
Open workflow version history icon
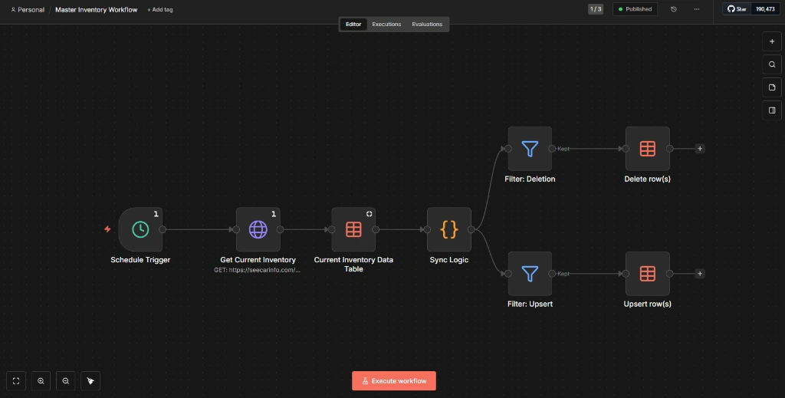tap(673, 9)
